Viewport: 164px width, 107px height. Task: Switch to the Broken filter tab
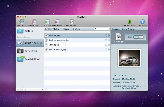77,29
